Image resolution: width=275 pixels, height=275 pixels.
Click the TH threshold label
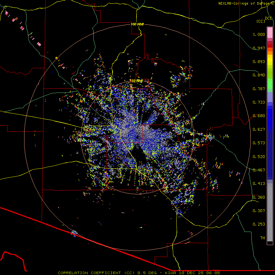tap(262, 238)
